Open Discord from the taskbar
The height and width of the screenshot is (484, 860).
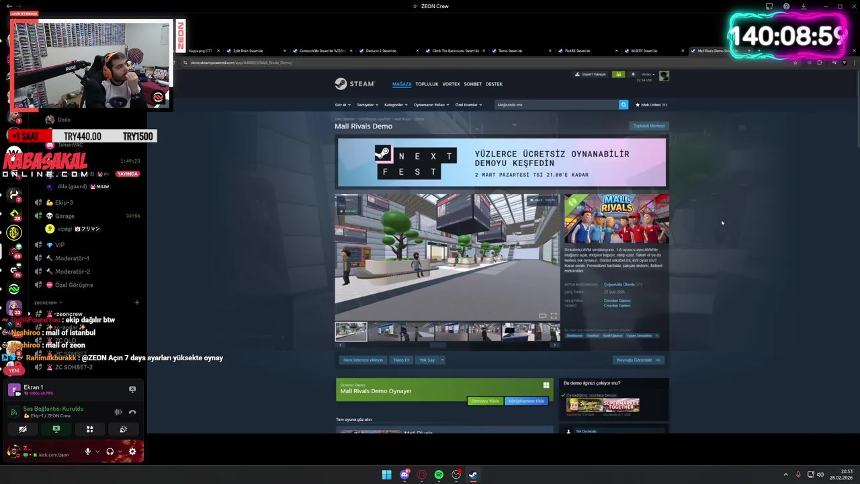point(404,475)
